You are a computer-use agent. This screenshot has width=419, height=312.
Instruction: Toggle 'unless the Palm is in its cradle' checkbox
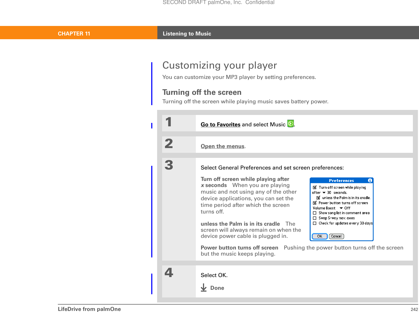point(318,198)
